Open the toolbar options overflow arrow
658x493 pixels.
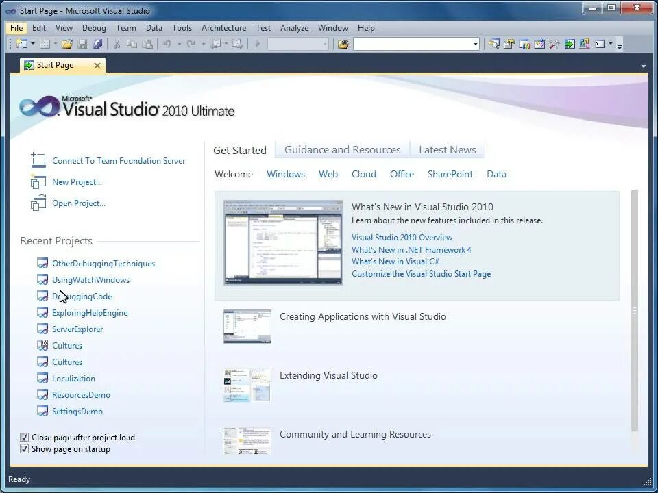[620, 46]
